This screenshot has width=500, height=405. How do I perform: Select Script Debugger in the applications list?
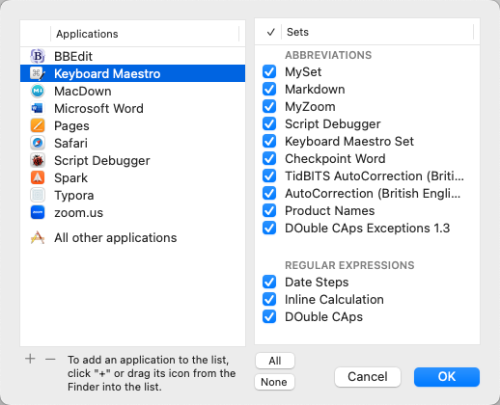click(132, 160)
